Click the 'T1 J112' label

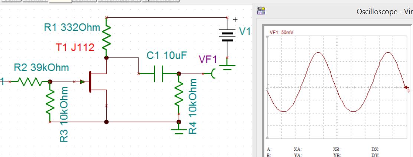[x=75, y=47]
